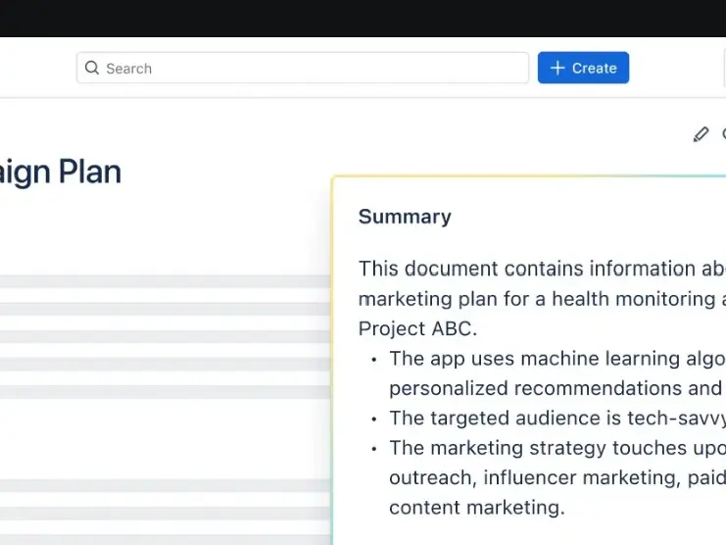Click the Campaign Plan page title

point(60,173)
